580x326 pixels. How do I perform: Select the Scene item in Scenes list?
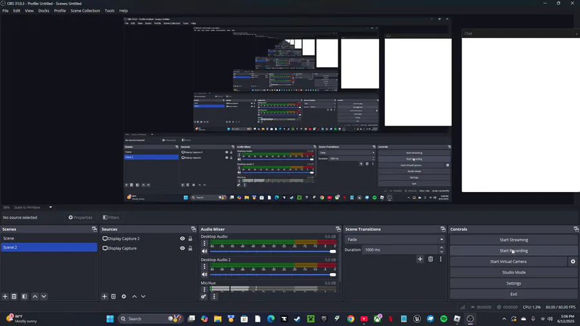49,238
